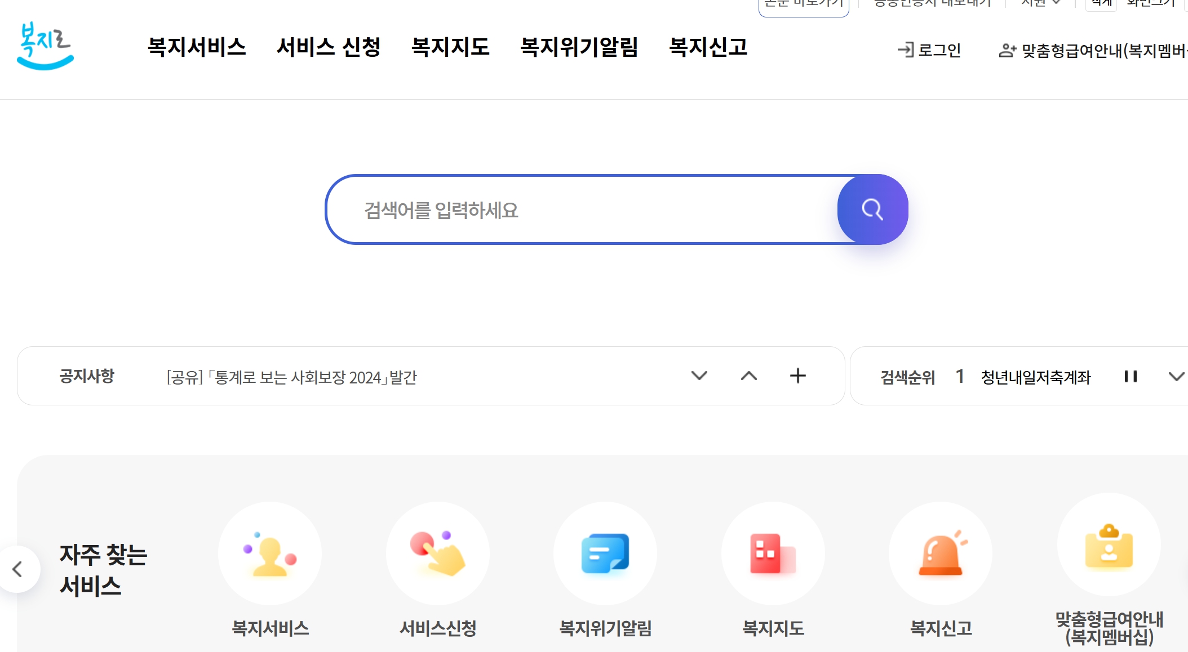Open 맞춤형급여안내(복지멤버십) in the header

[1099, 50]
